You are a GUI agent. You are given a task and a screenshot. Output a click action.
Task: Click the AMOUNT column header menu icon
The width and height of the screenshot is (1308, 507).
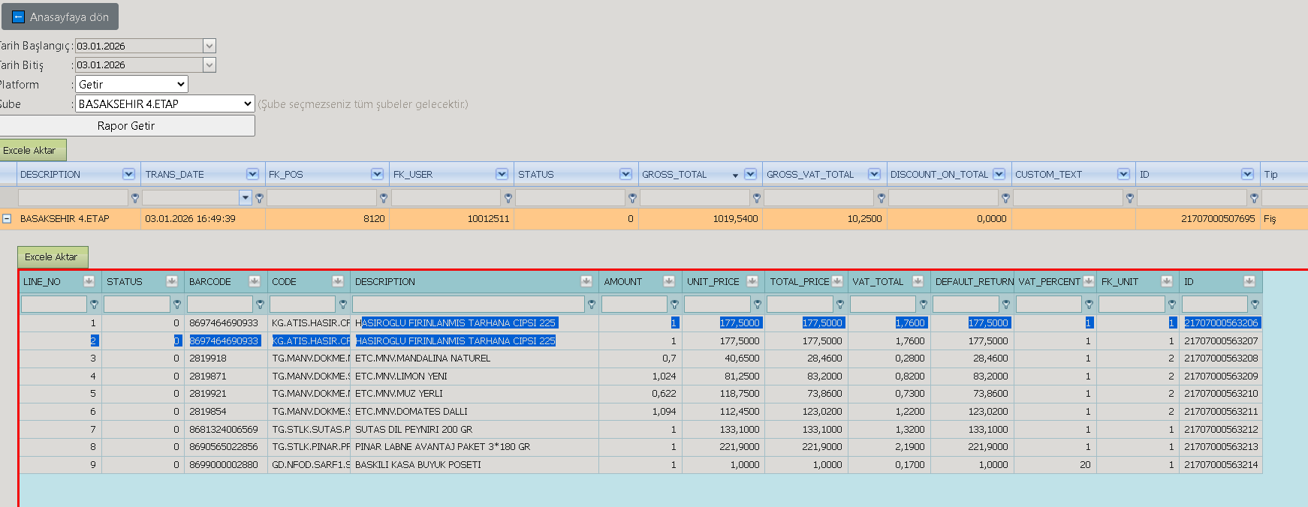point(668,281)
